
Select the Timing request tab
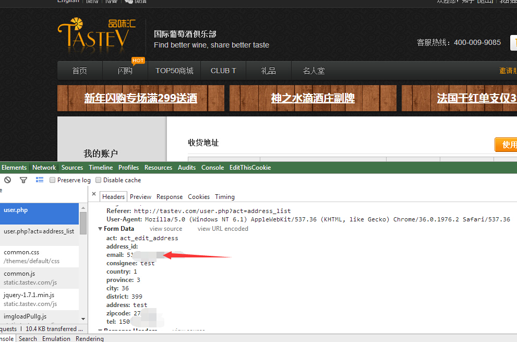225,196
